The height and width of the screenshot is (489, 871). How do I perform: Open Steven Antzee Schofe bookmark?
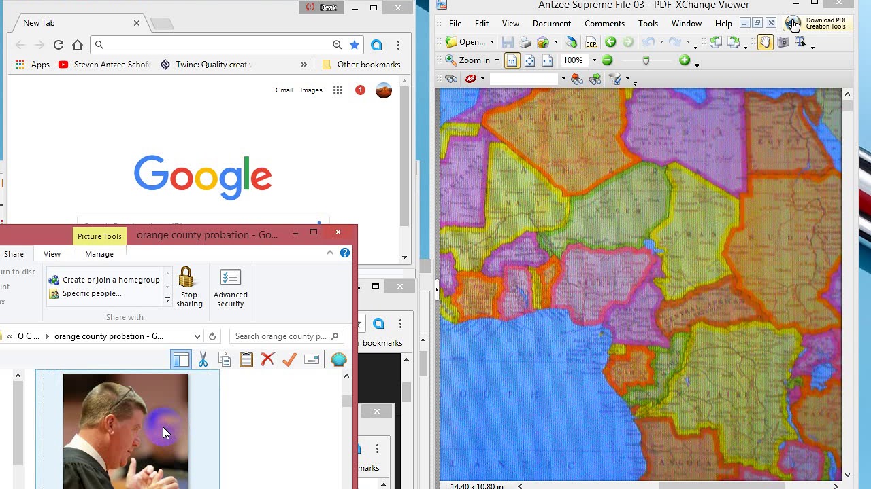[105, 65]
